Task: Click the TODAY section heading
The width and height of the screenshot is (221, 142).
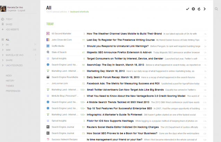Action: pos(50,24)
